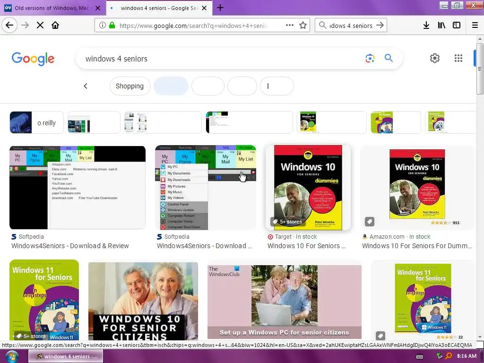Select the Windows 10 book suggestion chip

coord(331,122)
